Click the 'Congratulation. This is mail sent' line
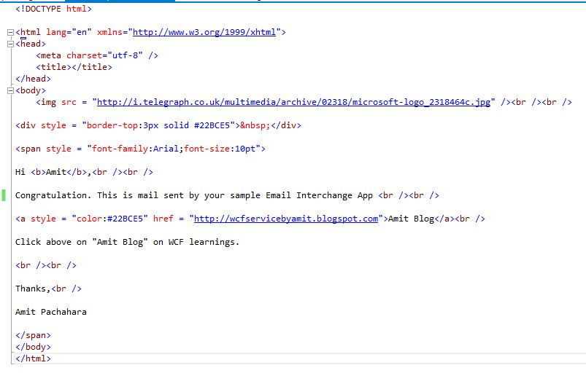This screenshot has height=384, width=586. click(x=227, y=195)
